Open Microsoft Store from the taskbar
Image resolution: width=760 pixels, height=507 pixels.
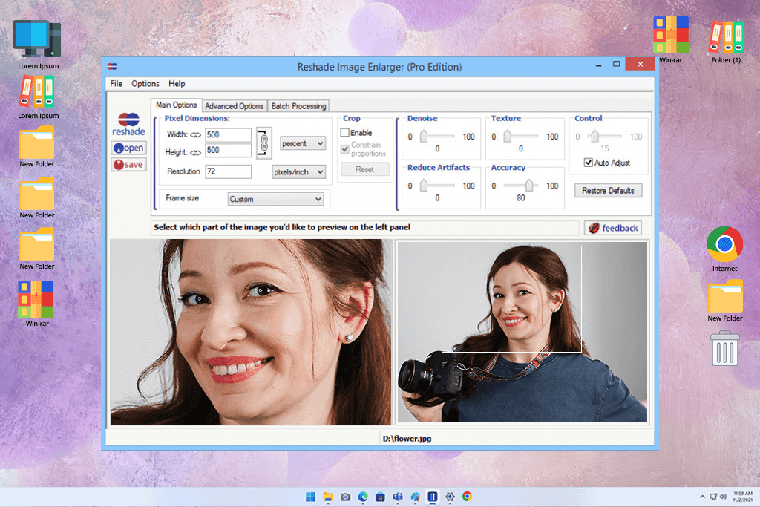point(380,497)
